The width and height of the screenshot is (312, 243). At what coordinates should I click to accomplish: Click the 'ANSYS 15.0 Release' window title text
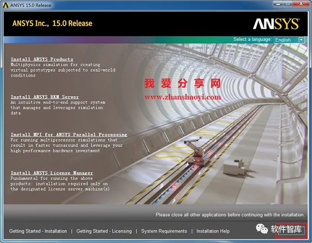31,5
